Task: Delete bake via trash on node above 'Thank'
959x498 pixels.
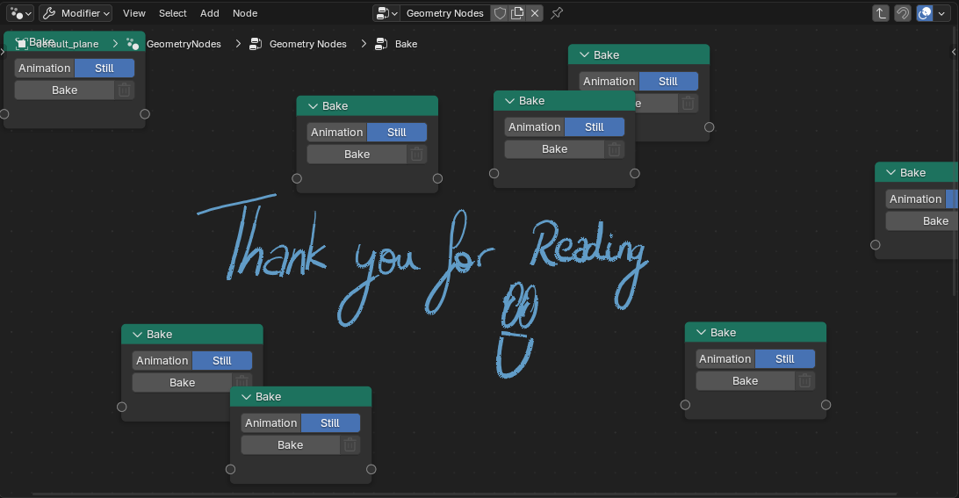Action: coord(416,155)
